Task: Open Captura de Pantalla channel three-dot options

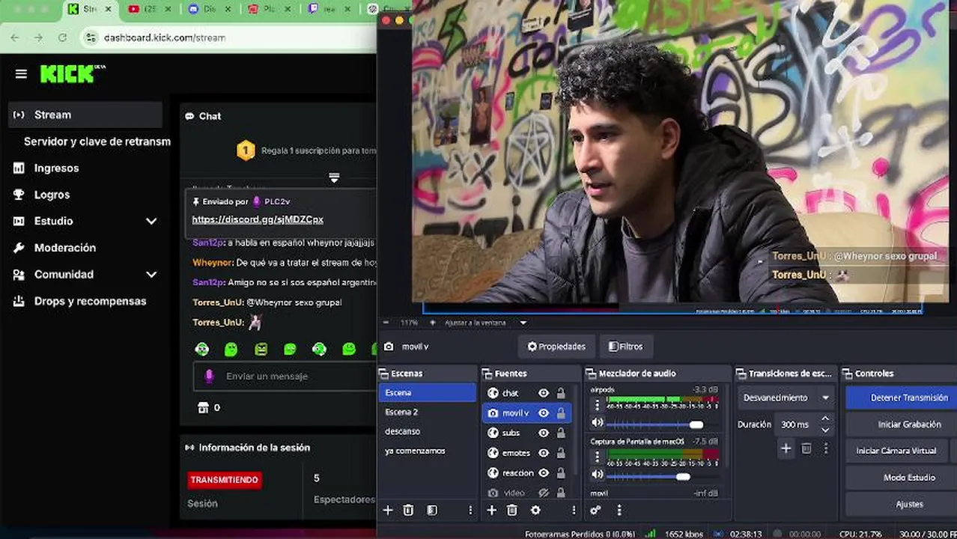Action: [597, 457]
